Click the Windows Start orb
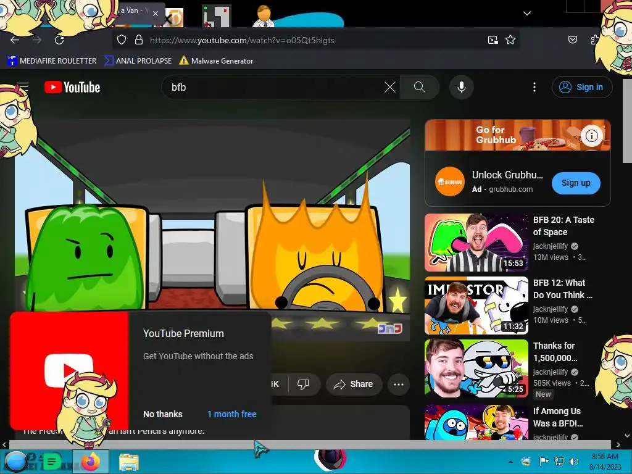 coord(15,462)
